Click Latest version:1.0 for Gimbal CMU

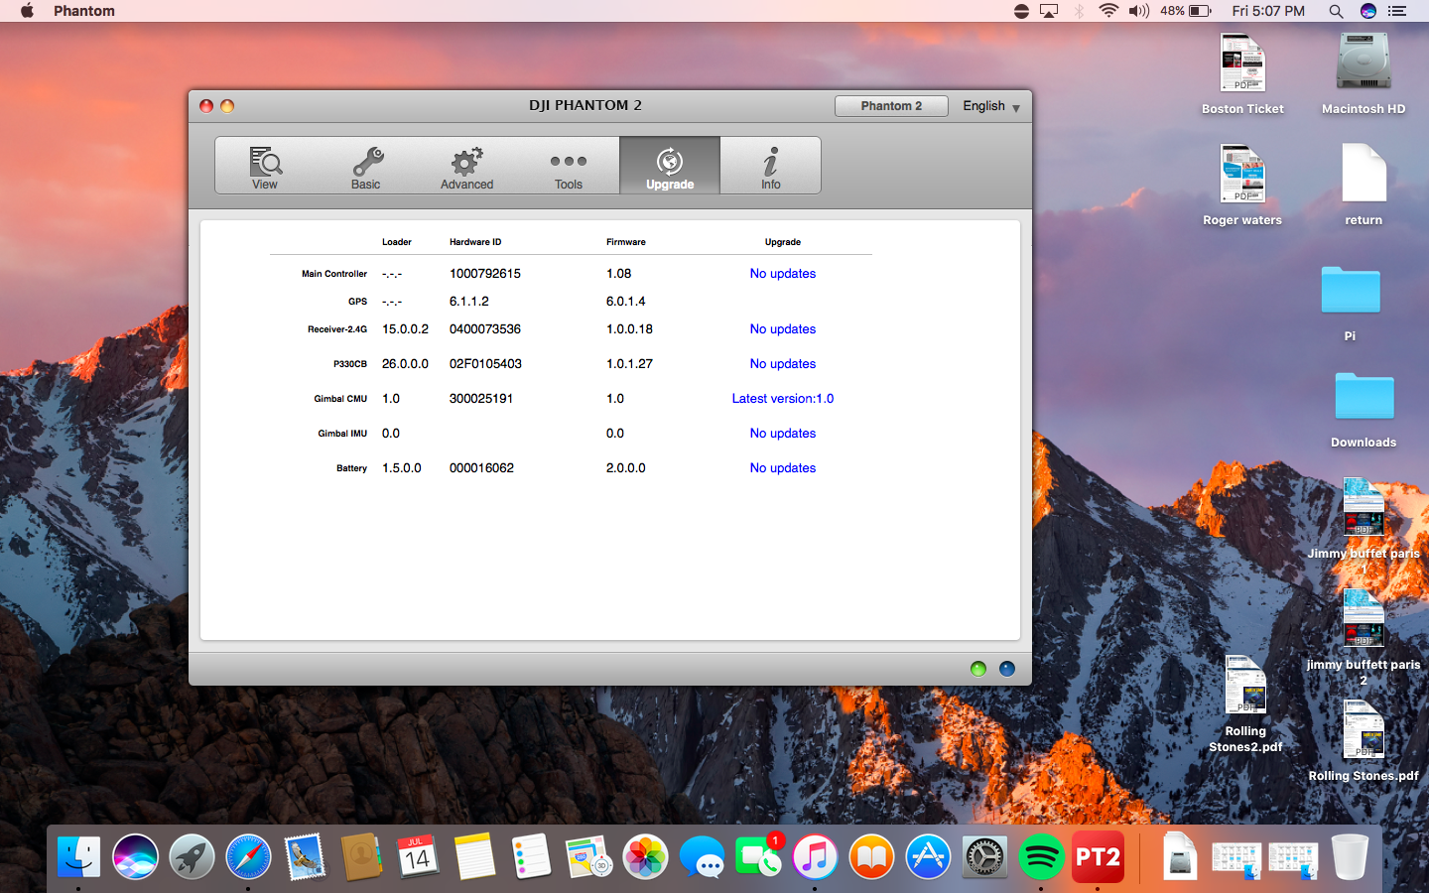click(783, 399)
